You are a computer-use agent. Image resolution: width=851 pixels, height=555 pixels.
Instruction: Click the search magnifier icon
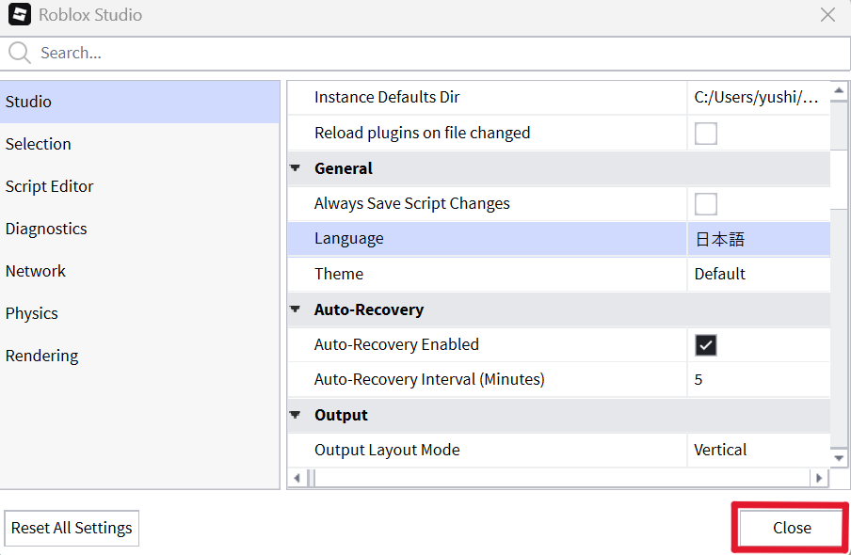(x=20, y=53)
